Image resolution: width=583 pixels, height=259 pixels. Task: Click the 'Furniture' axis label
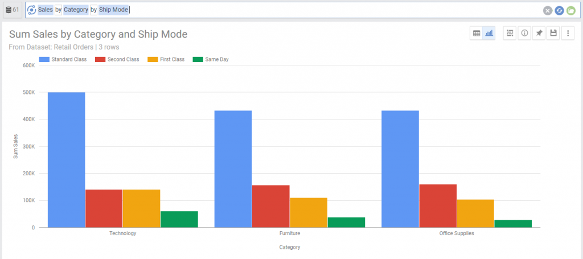pyautogui.click(x=290, y=234)
